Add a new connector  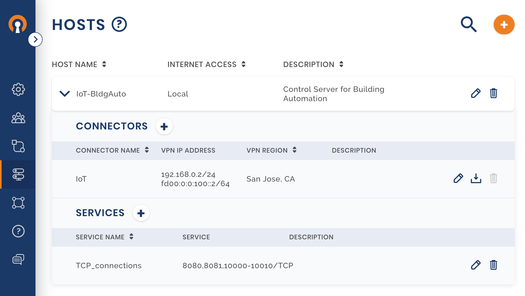click(x=164, y=126)
